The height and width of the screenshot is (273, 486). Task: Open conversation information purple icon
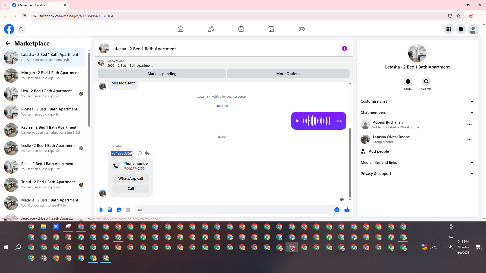(345, 48)
